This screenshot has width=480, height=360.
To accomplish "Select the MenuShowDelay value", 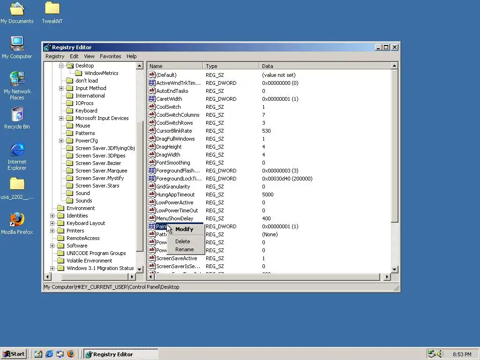I will 174,218.
